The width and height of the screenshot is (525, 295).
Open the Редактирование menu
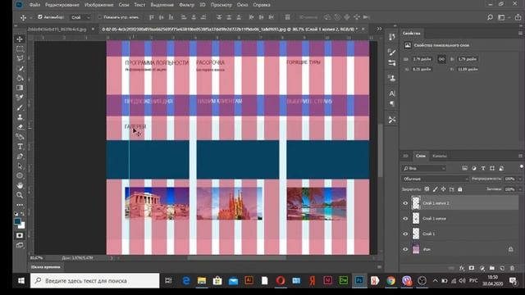[62, 5]
